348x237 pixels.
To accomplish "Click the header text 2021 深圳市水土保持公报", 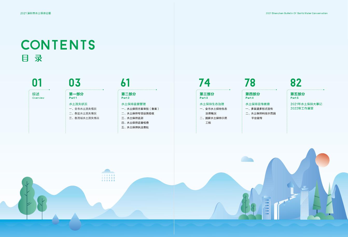I will (x=36, y=13).
